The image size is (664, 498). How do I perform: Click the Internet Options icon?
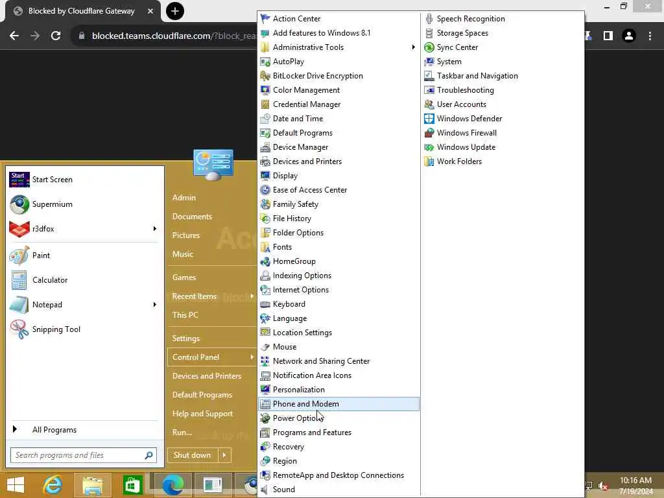pyautogui.click(x=265, y=290)
